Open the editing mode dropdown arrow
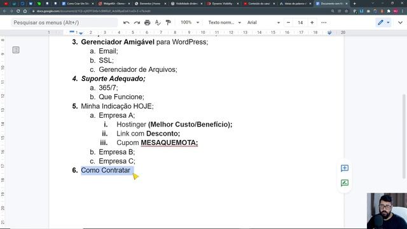The image size is (407, 229). click(x=388, y=23)
